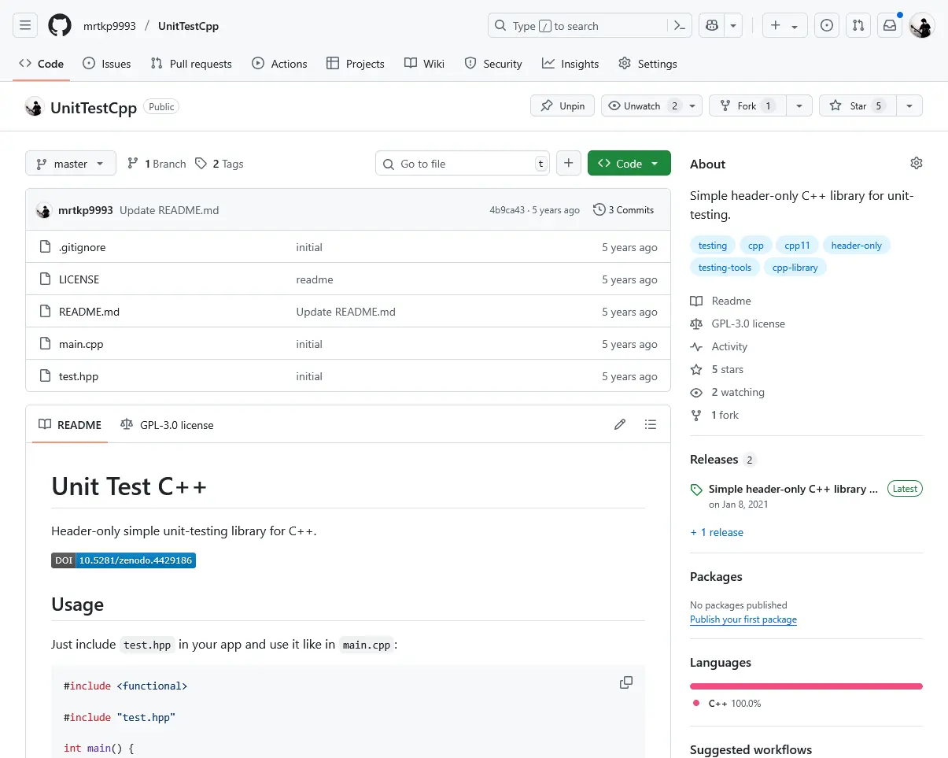This screenshot has height=758, width=948.
Task: View the 1 Branch link
Action: click(157, 164)
